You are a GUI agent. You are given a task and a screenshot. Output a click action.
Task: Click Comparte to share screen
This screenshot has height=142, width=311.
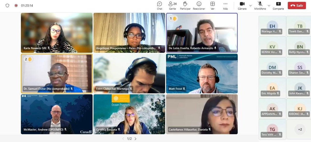click(x=278, y=6)
